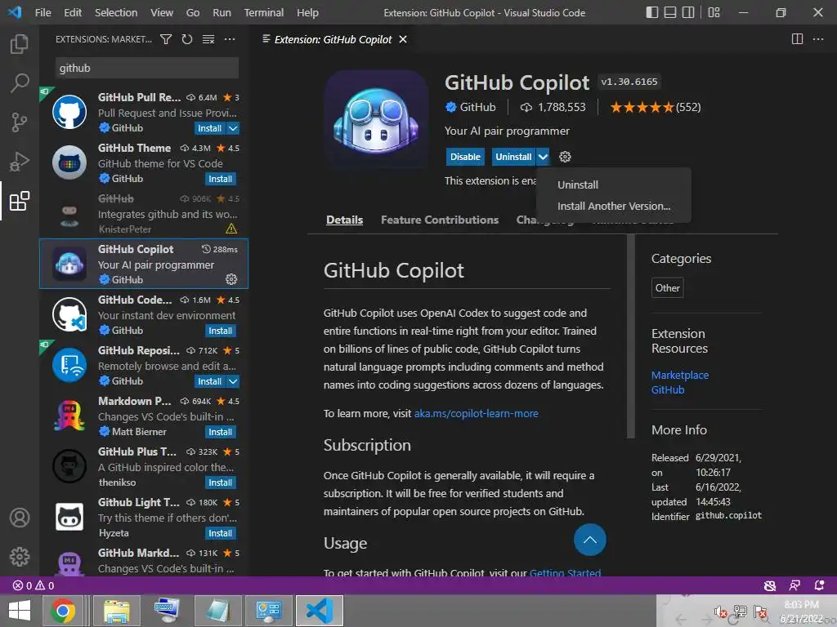Click the Uninstall button

click(x=513, y=157)
